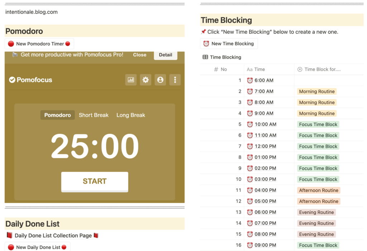Open the Evening Routine tag at 08:00 PM
Viewport: 367px width, 251px height.
(x=316, y=235)
